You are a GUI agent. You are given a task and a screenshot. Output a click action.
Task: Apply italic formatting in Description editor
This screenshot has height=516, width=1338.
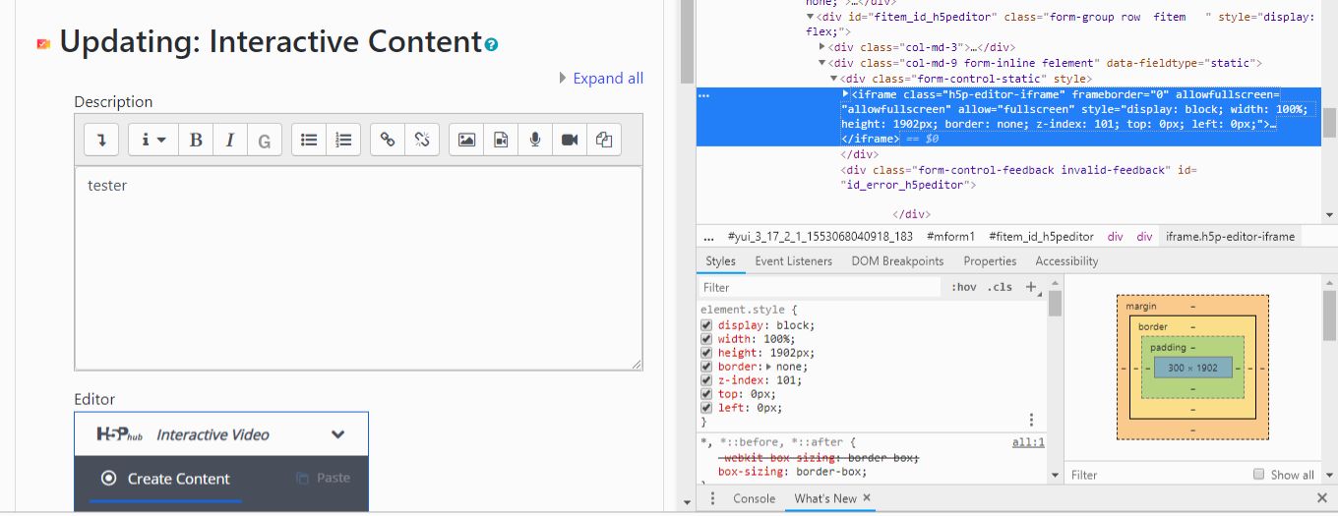coord(229,140)
